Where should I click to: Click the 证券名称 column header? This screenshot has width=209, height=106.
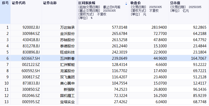tap(49, 3)
